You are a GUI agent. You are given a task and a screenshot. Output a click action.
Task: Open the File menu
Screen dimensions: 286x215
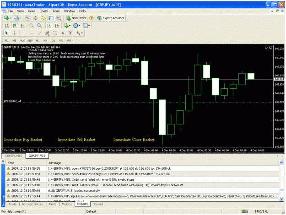click(x=11, y=11)
